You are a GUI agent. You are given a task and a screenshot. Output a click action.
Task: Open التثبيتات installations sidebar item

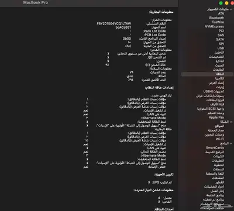pyautogui.click(x=219, y=156)
